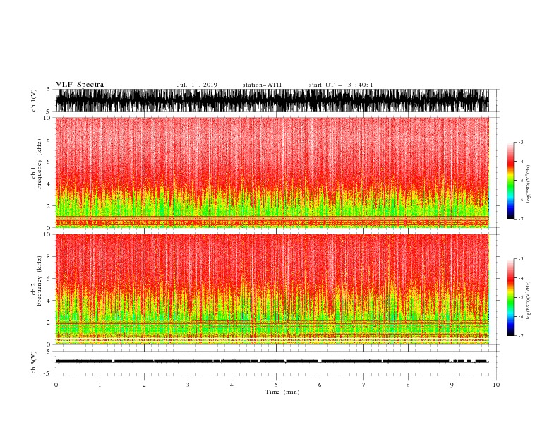
Task: Click the '5' tick on time axis
Action: click(276, 385)
